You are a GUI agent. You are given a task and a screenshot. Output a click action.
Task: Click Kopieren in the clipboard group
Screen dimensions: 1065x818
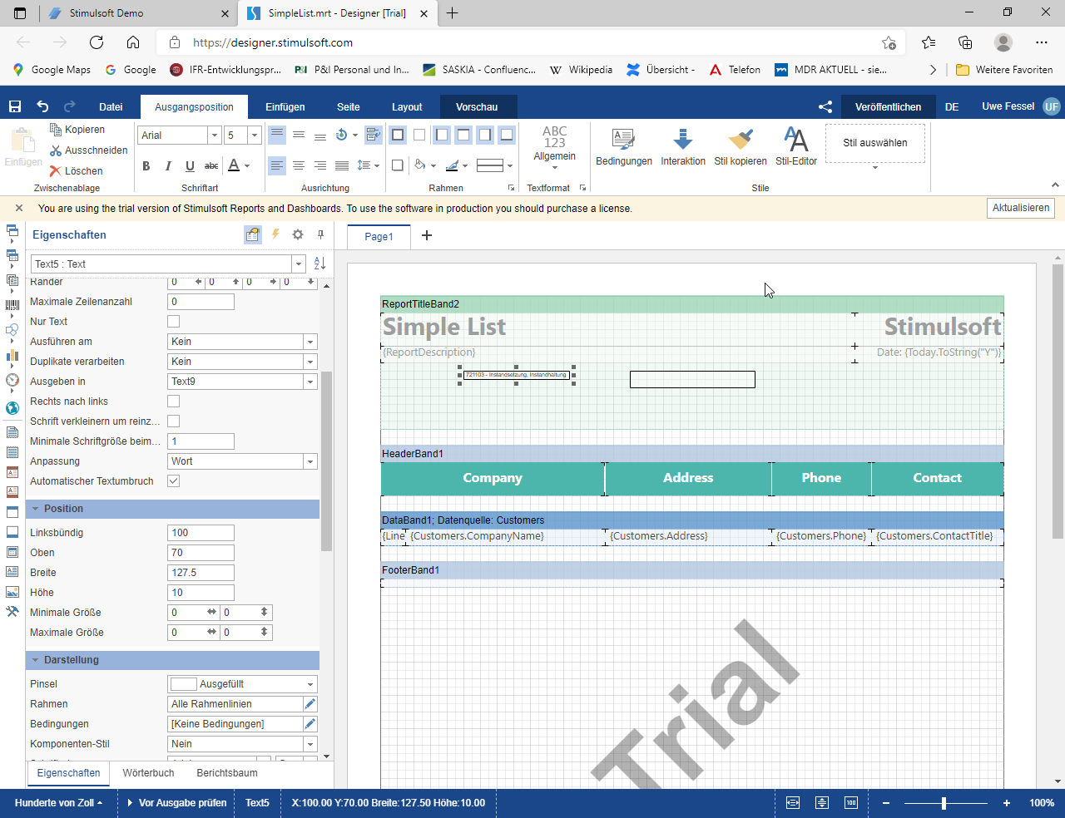click(x=77, y=130)
